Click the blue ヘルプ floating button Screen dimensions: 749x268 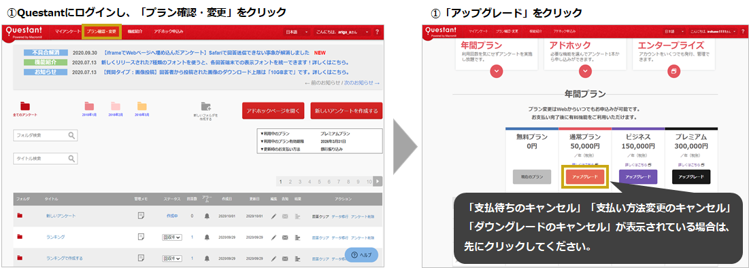[x=362, y=254]
